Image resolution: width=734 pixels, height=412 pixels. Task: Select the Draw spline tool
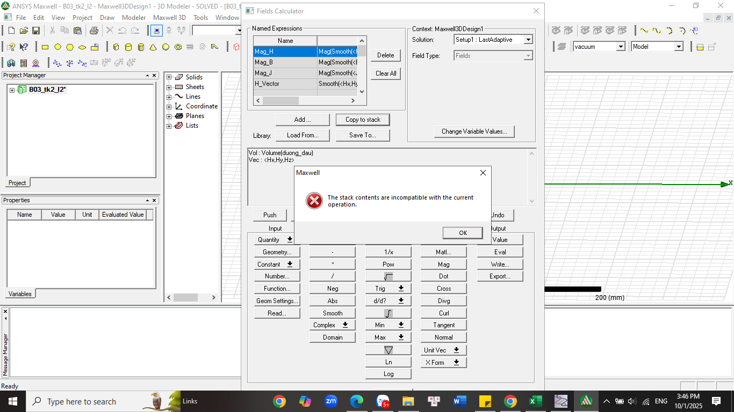[x=657, y=31]
